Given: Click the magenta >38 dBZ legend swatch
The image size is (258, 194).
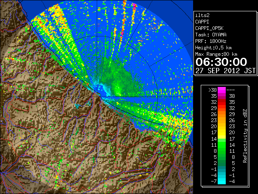Looking at the screenshot, I should (x=222, y=90).
